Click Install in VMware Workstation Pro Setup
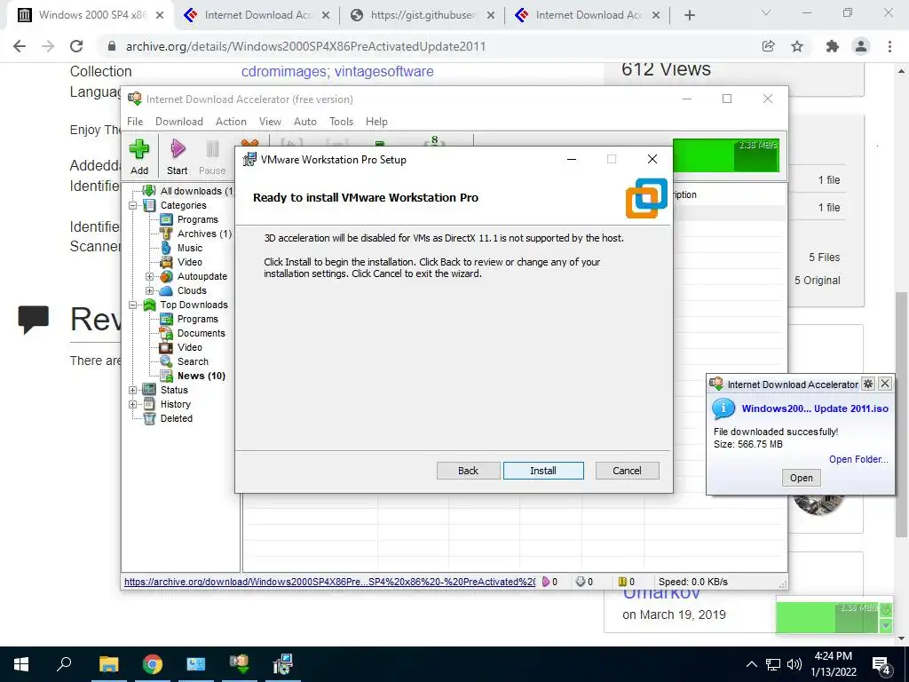 coord(543,471)
